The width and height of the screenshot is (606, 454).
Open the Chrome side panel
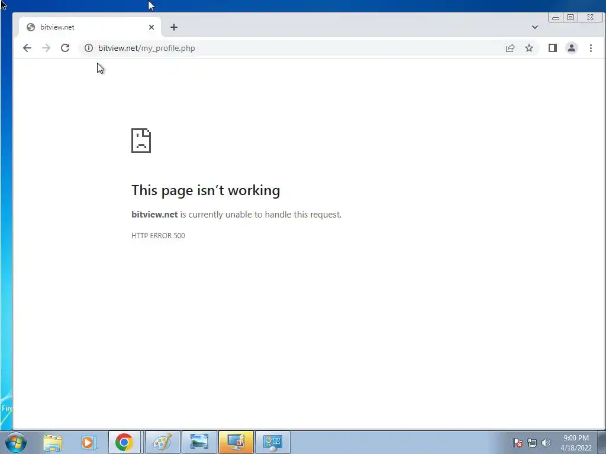click(553, 48)
